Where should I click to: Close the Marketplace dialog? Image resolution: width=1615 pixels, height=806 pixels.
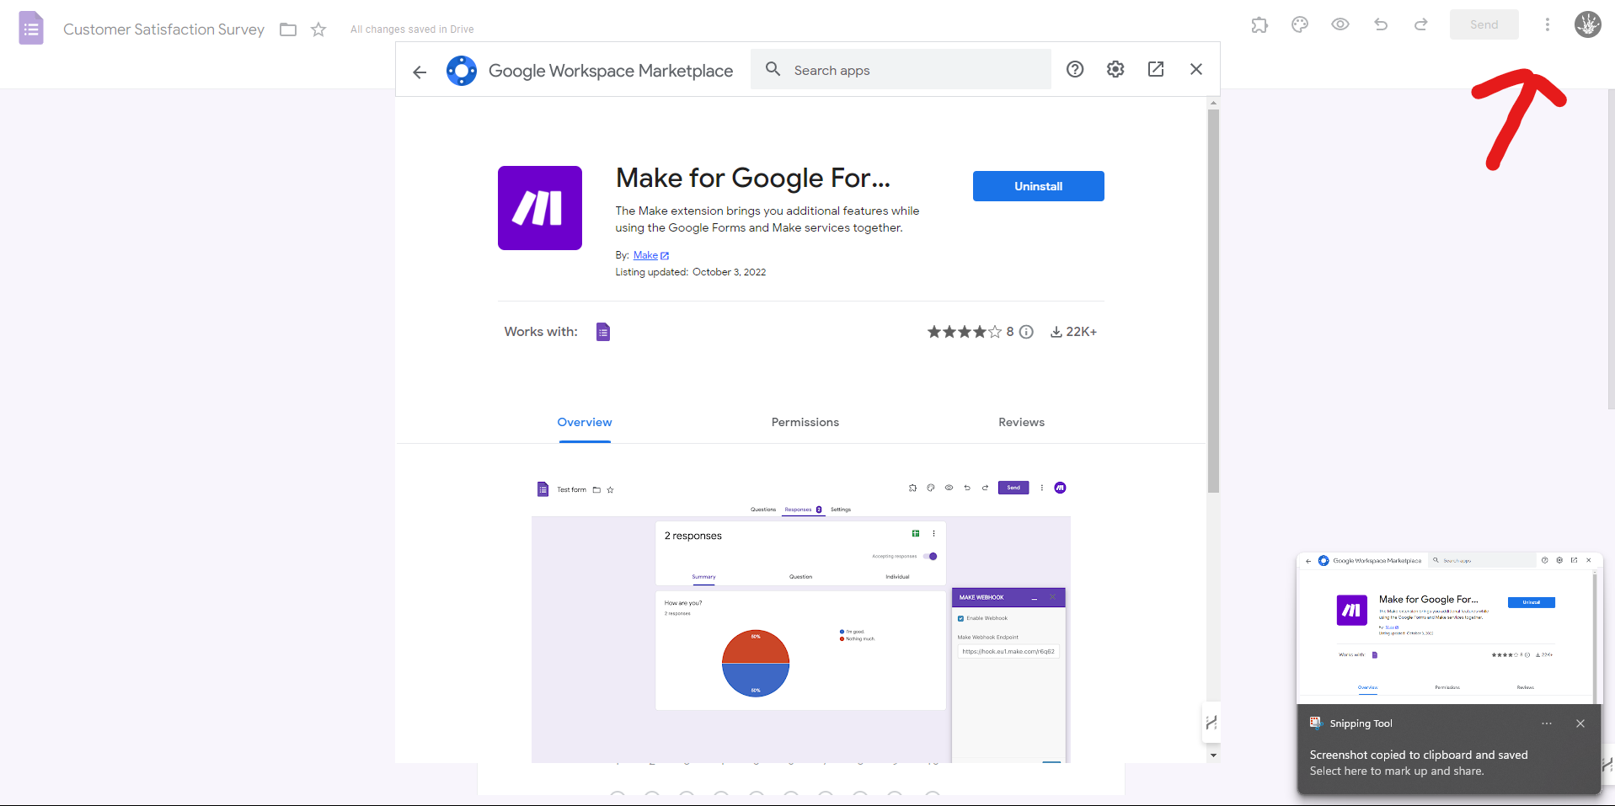[1196, 69]
